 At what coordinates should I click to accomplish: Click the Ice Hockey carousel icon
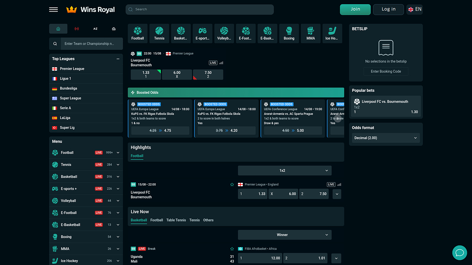(331, 33)
